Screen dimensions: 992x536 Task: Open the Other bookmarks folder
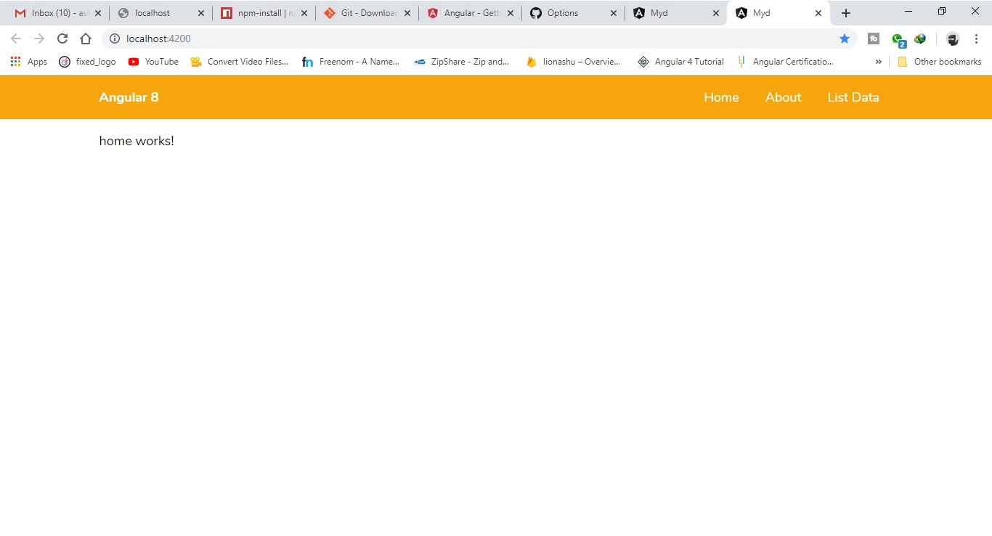(940, 62)
